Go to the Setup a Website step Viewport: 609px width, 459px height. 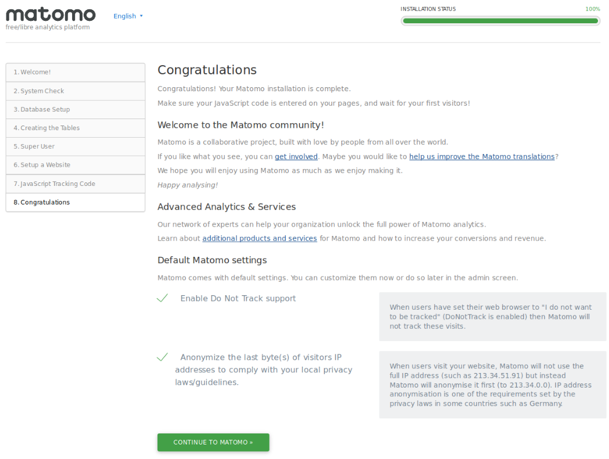[x=76, y=165]
